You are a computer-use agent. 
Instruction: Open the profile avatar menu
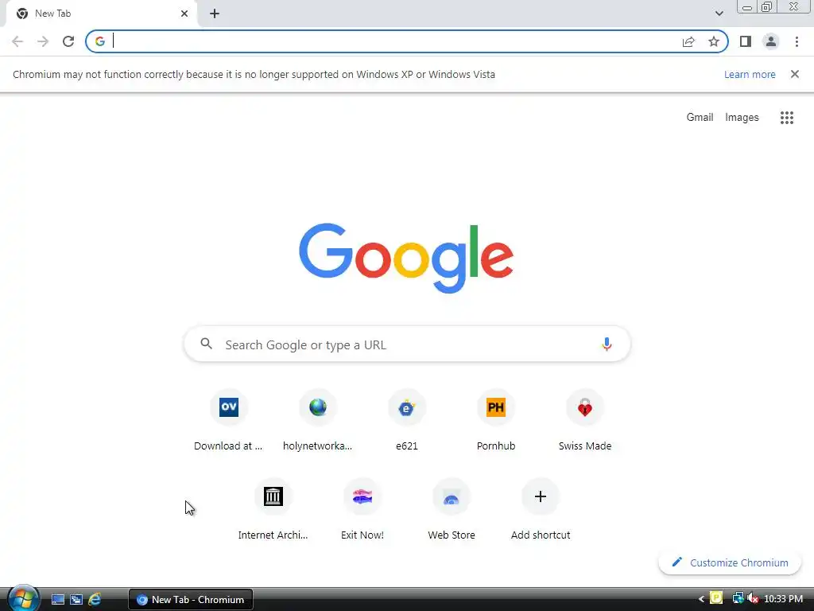click(771, 41)
